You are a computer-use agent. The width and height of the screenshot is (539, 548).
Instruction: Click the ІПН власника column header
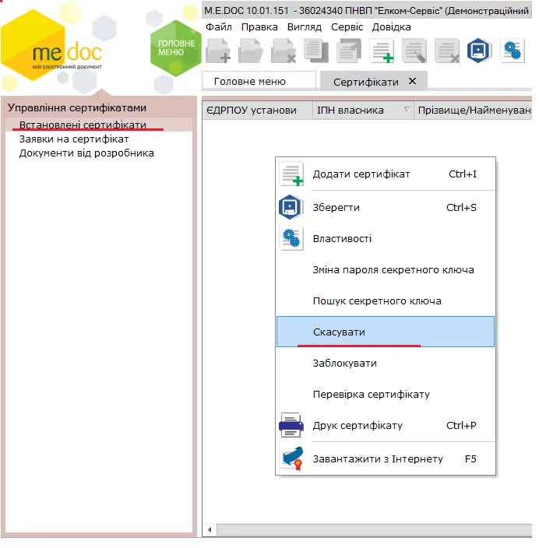point(363,111)
